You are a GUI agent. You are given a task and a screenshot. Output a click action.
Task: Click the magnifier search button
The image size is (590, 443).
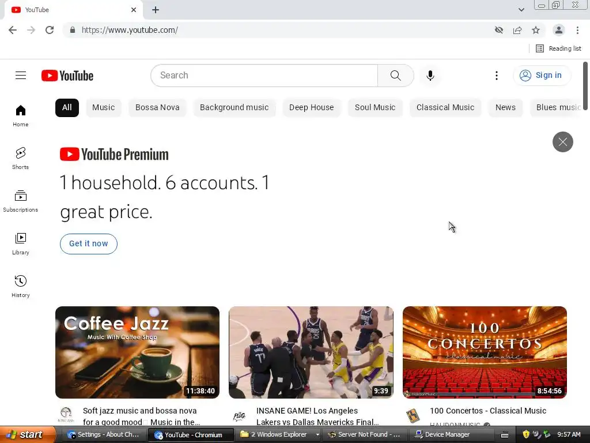(x=395, y=76)
